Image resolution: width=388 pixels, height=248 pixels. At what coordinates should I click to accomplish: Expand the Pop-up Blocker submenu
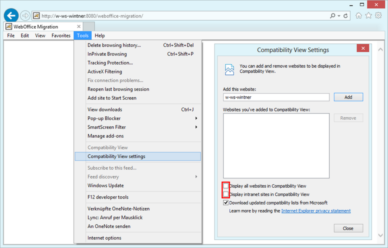(138, 118)
